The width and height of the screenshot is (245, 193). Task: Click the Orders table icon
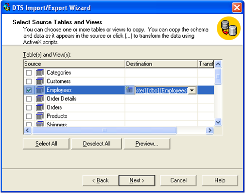[40, 107]
